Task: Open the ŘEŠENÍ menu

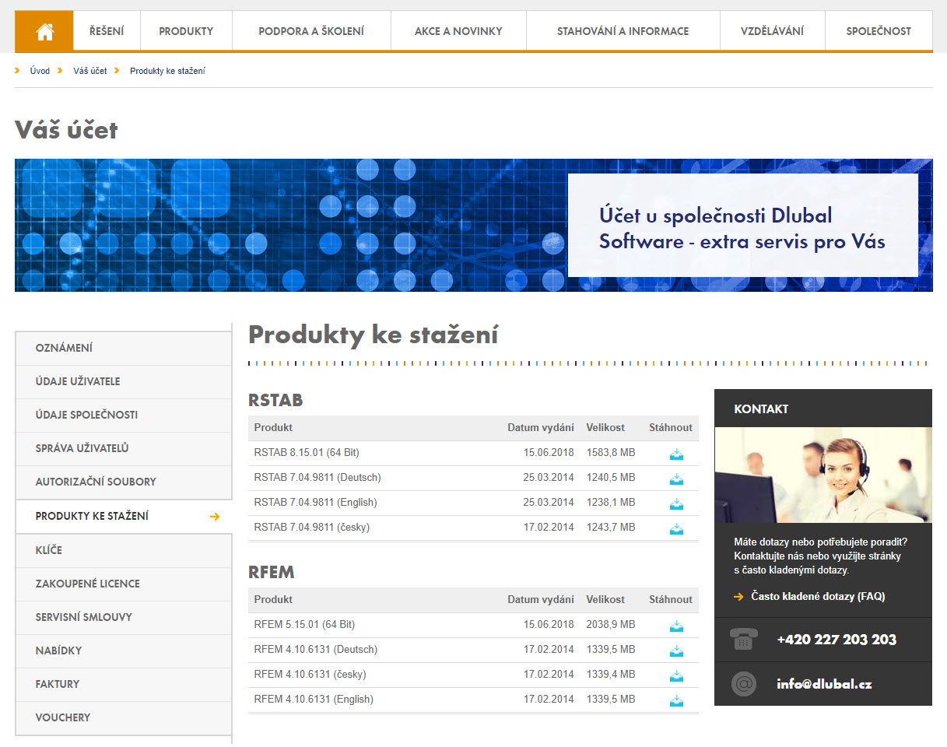Action: click(x=107, y=31)
